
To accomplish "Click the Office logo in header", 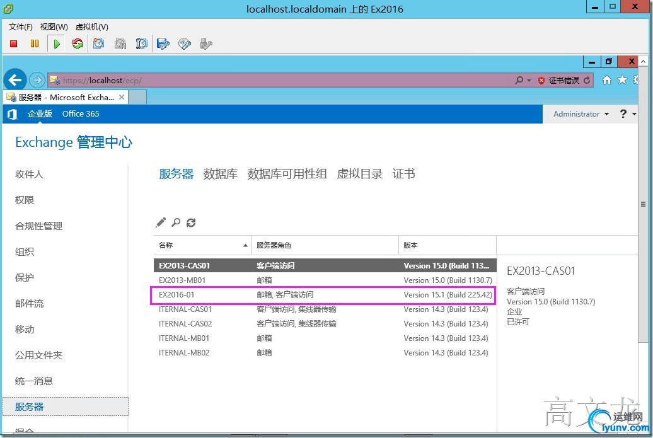I will [x=13, y=114].
